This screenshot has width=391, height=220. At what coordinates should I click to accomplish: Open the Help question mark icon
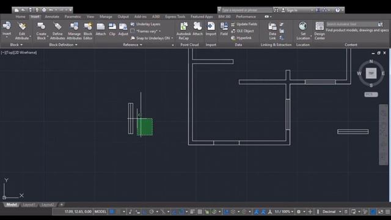(337, 10)
